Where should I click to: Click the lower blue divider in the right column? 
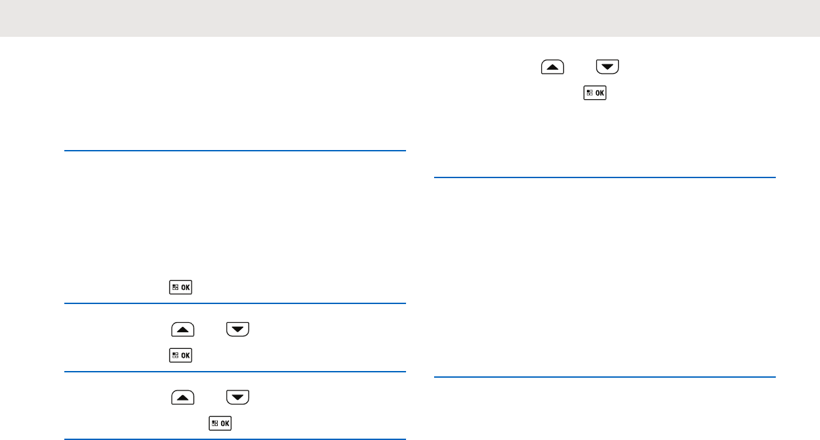point(605,378)
